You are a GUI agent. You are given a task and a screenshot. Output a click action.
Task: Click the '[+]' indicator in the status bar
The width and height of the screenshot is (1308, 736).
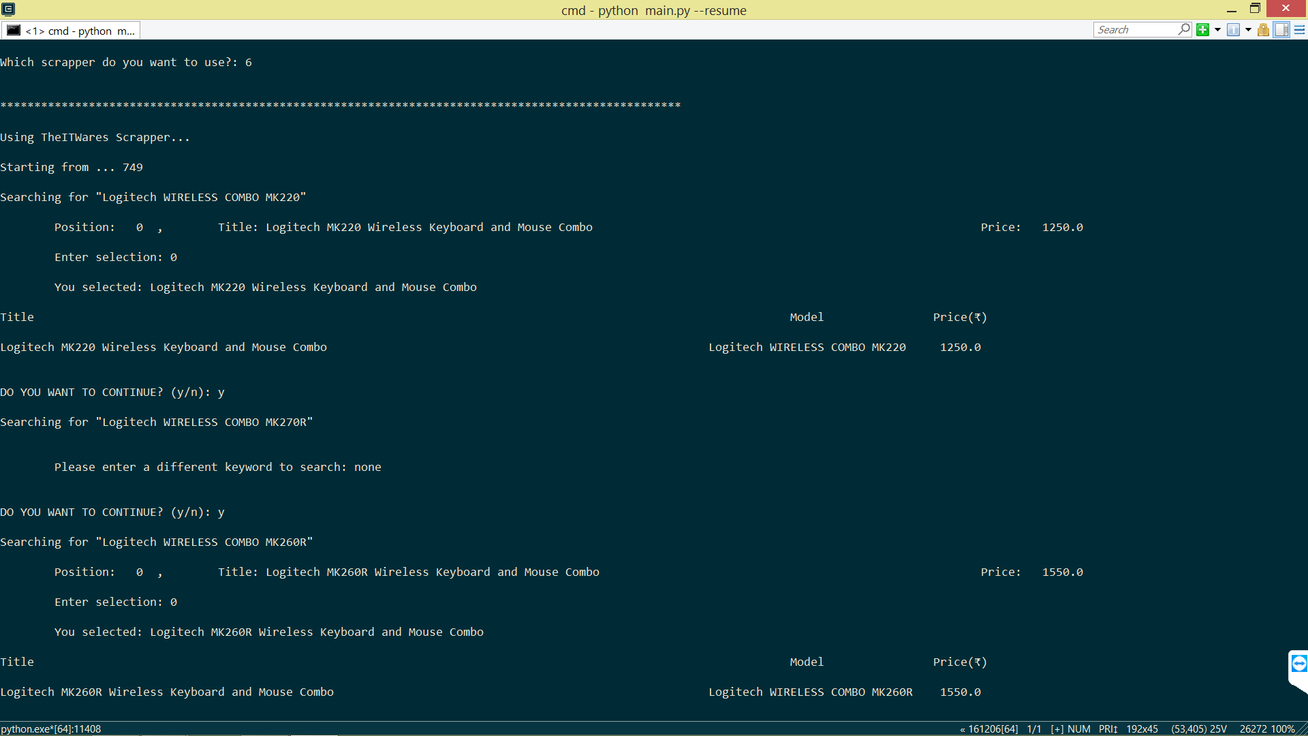click(1057, 729)
